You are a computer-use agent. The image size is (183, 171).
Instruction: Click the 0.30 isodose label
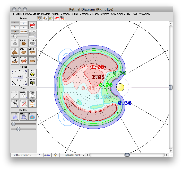pos(125,103)
